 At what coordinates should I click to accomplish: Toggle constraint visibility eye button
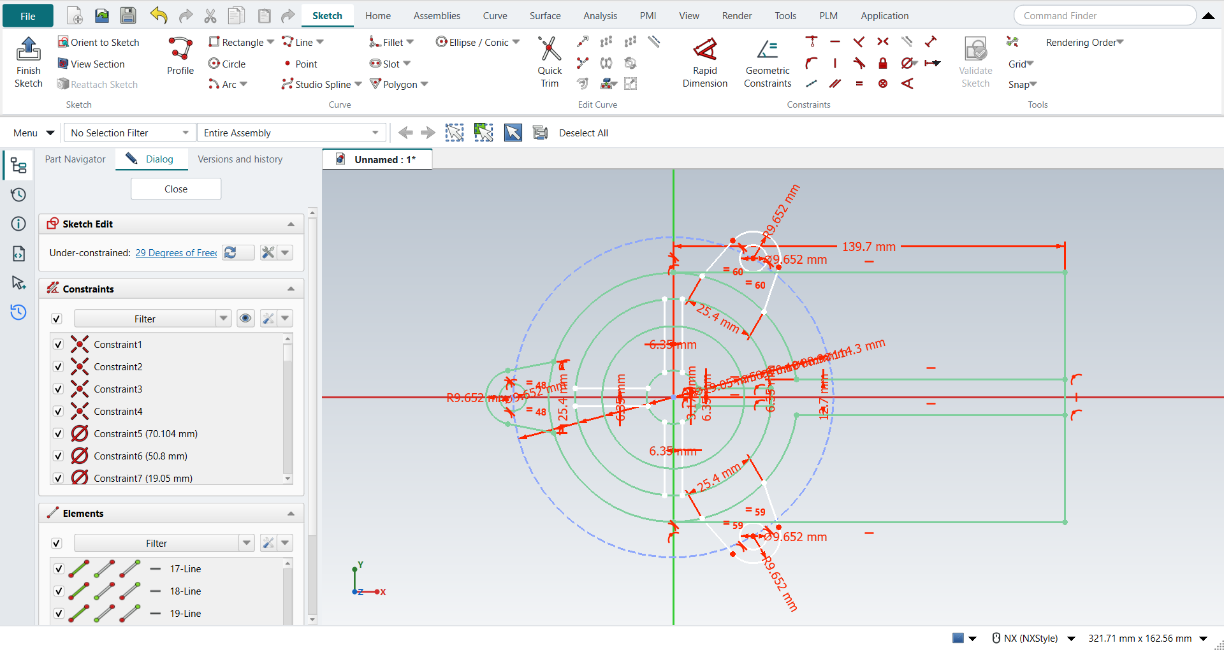245,319
